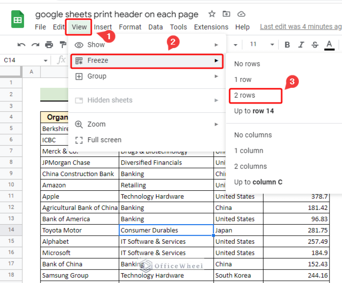The image size is (342, 283).
Task: Open the font family dropdown arrow
Action: coord(235,45)
